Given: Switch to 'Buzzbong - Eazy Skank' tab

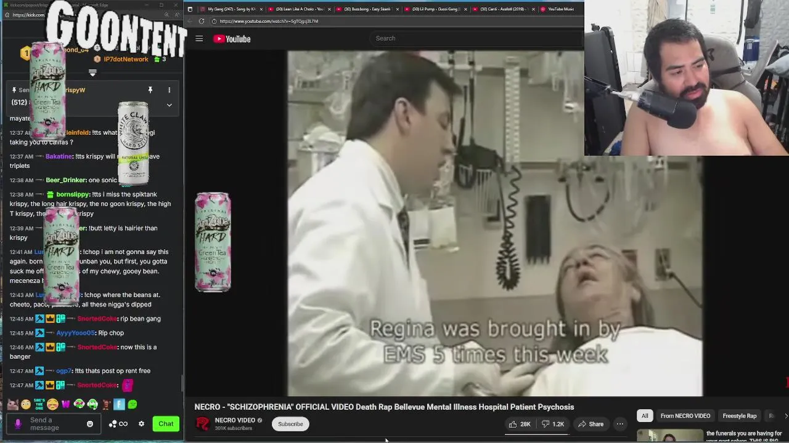Looking at the screenshot, I should click(x=367, y=9).
